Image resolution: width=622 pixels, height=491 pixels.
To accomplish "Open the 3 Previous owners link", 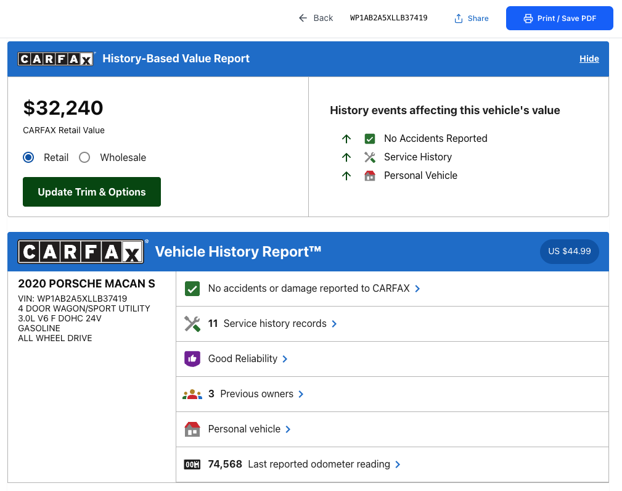I will (x=256, y=394).
